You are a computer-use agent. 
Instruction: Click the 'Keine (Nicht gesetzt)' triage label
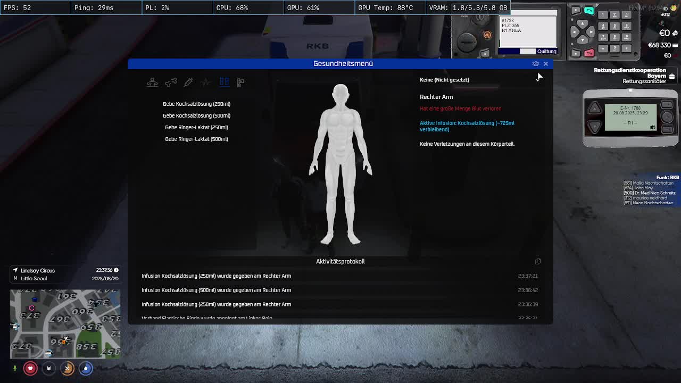click(444, 80)
